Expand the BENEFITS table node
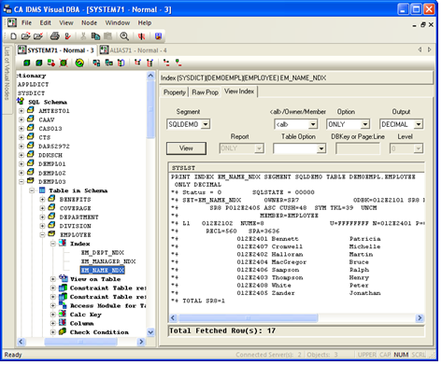Image resolution: width=442 pixels, height=365 pixels. pos(42,200)
